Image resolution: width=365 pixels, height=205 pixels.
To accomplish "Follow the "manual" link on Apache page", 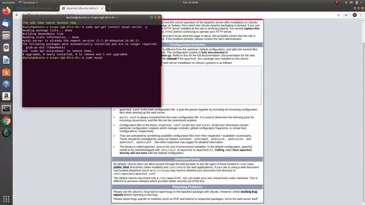I will tap(172, 59).
